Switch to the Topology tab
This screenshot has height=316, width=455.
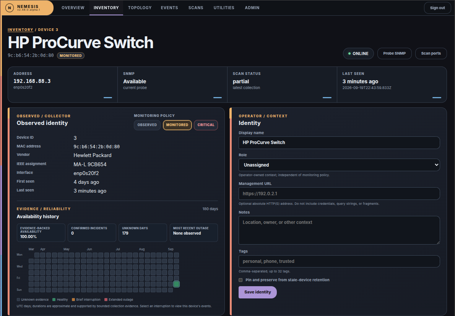[140, 8]
